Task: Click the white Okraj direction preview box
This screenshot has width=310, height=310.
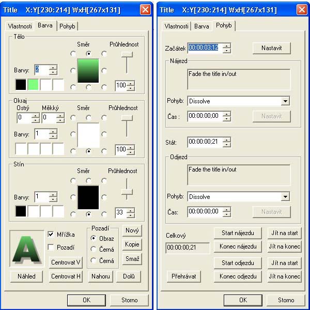Action: click(88, 135)
